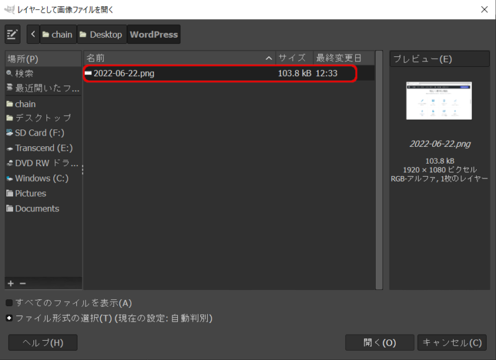The image size is (496, 360).
Task: Sort files by 最終変更日 column header
Action: click(344, 58)
